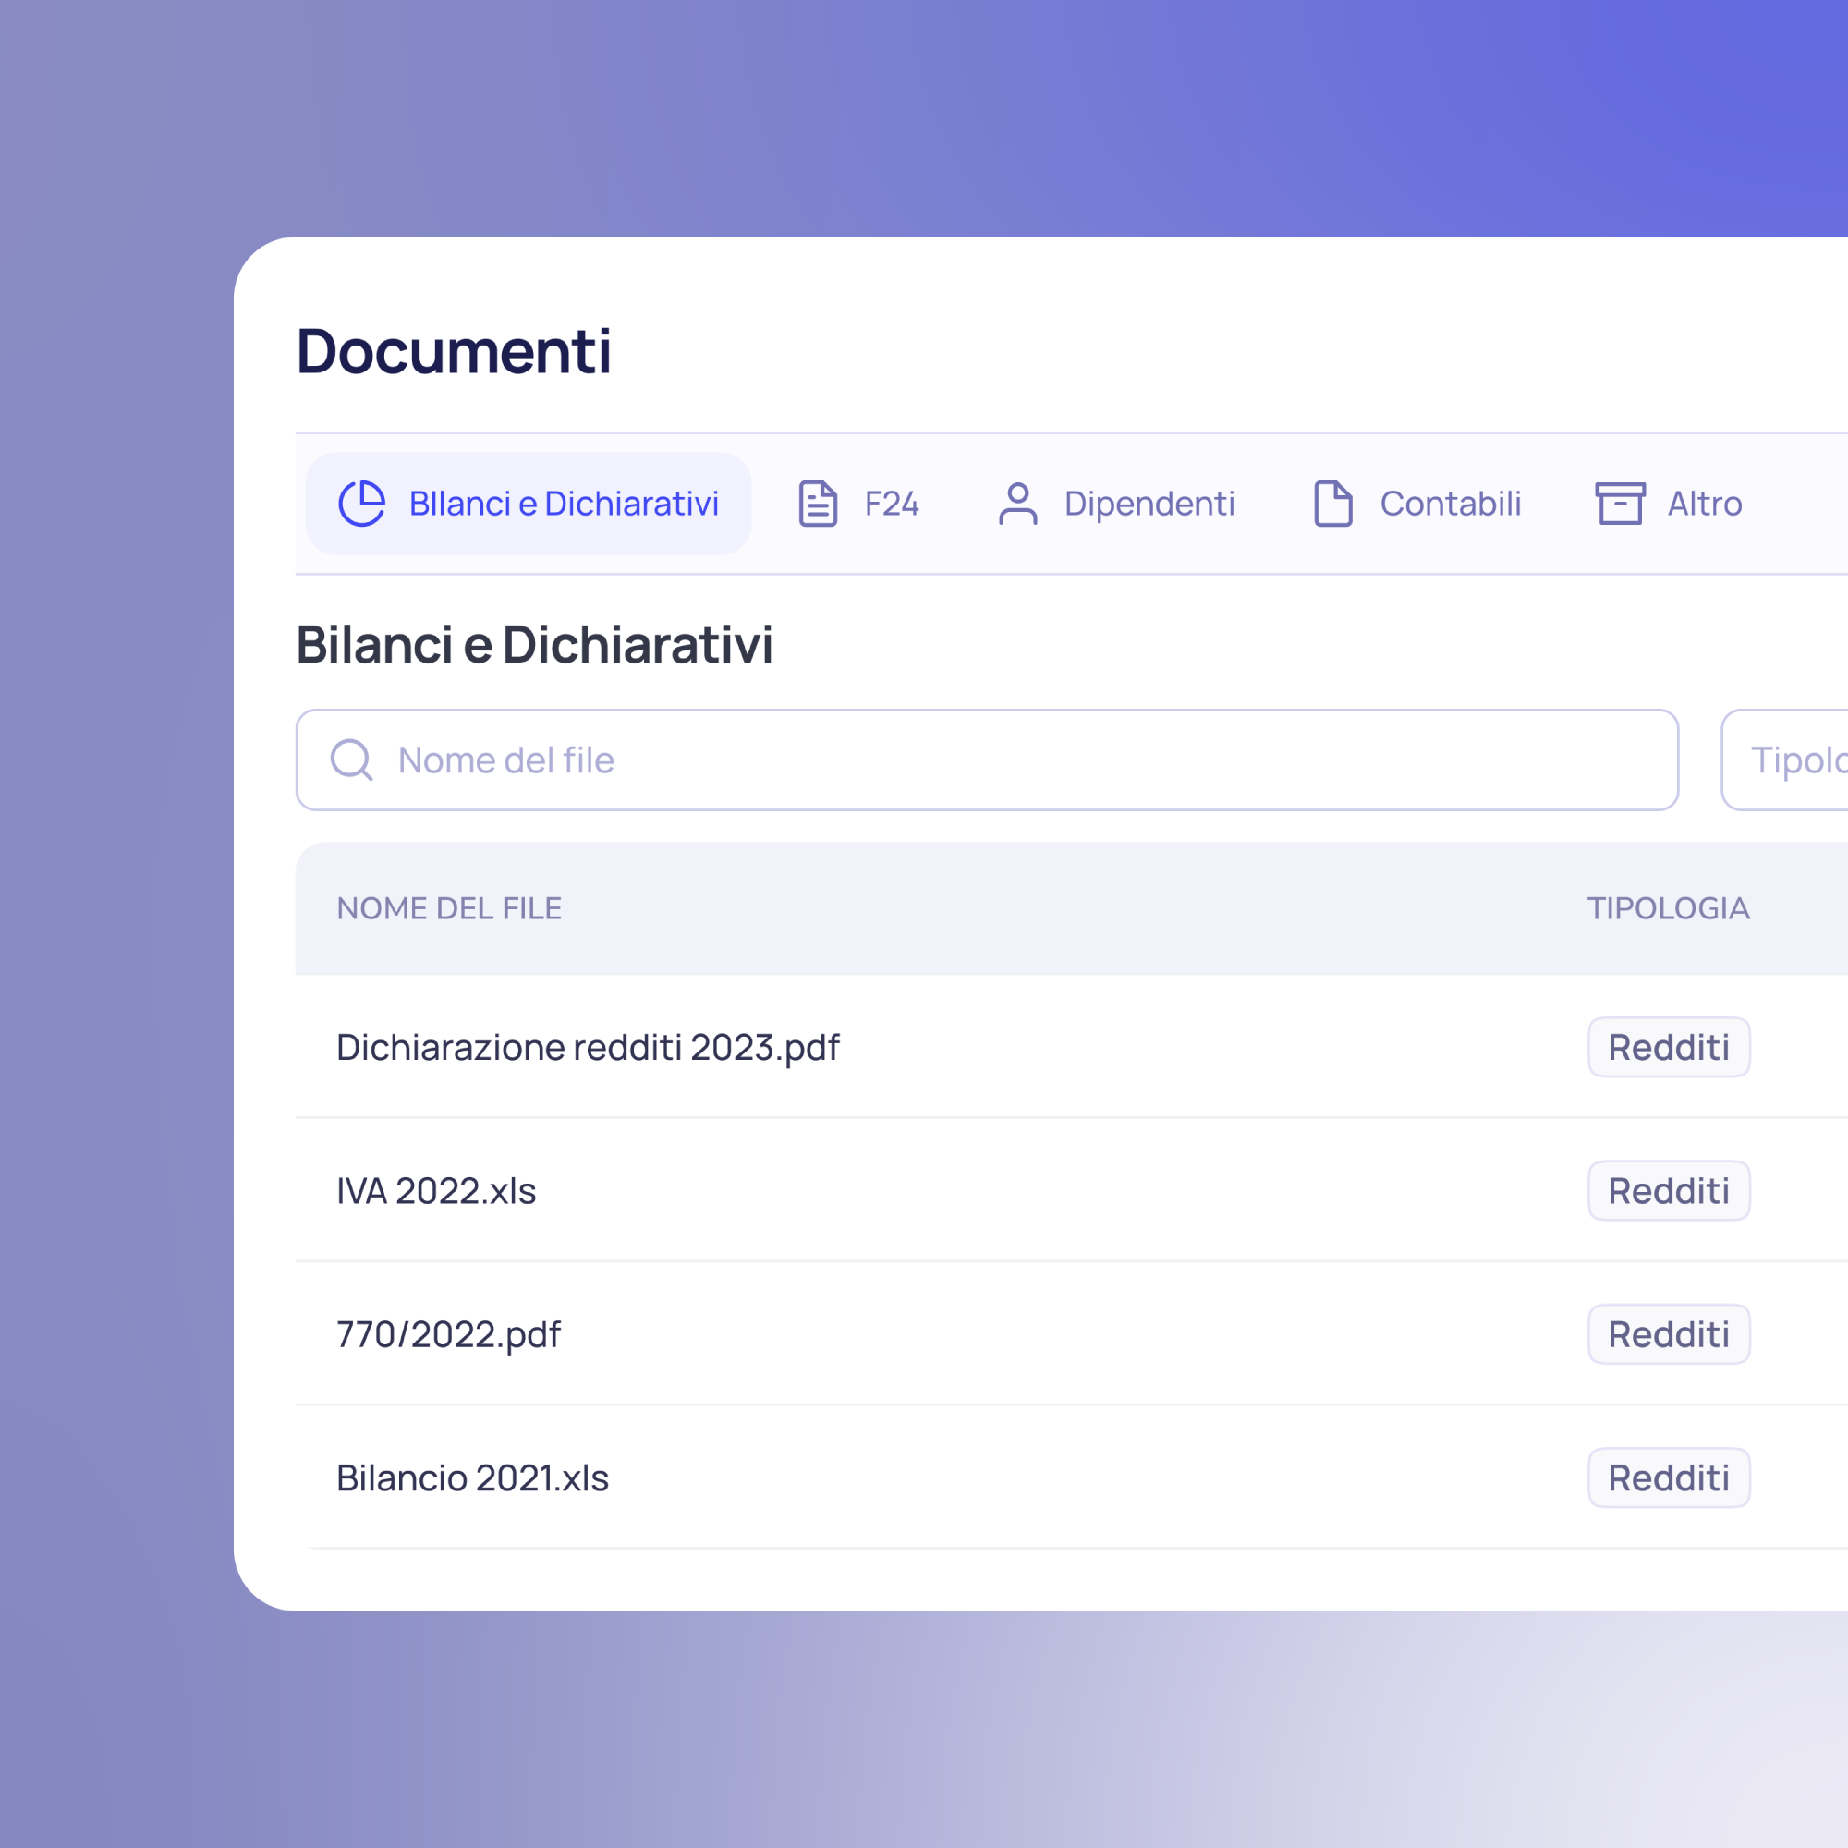This screenshot has width=1848, height=1848.
Task: Open the Bilancio 2021.xls file
Action: point(472,1477)
